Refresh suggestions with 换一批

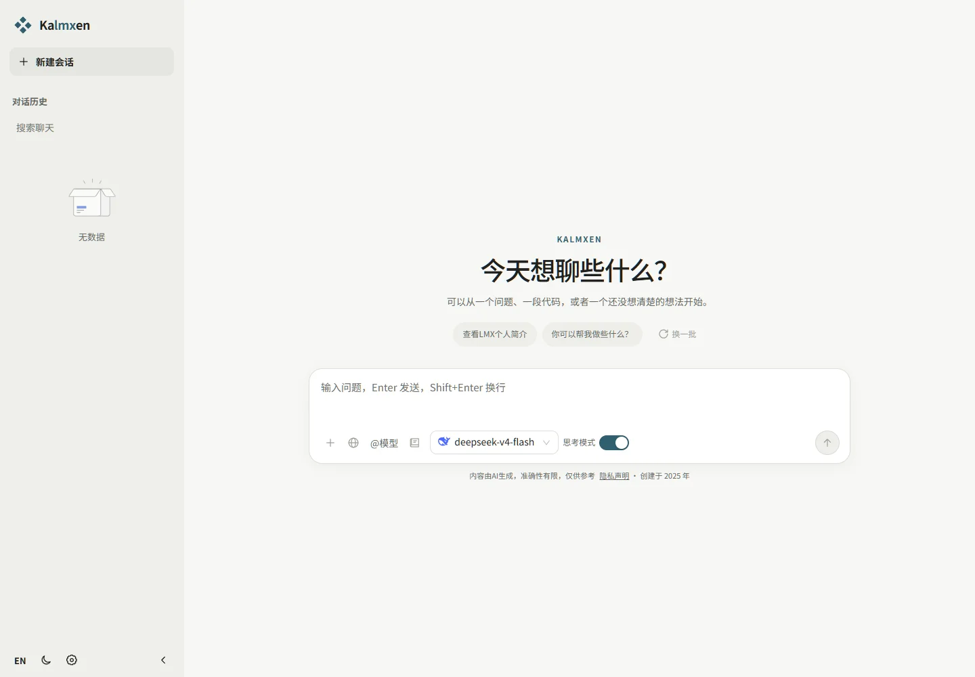tap(678, 334)
